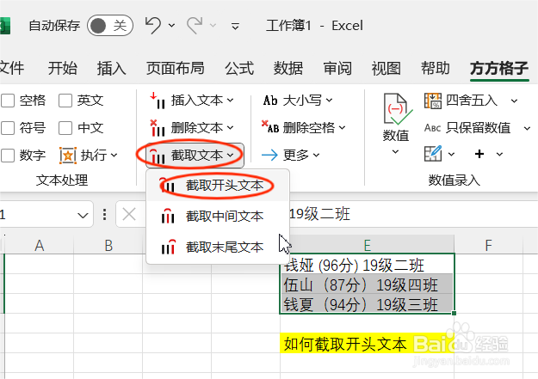
Task: Click into formula bar text 19级二班
Action: [x=319, y=215]
